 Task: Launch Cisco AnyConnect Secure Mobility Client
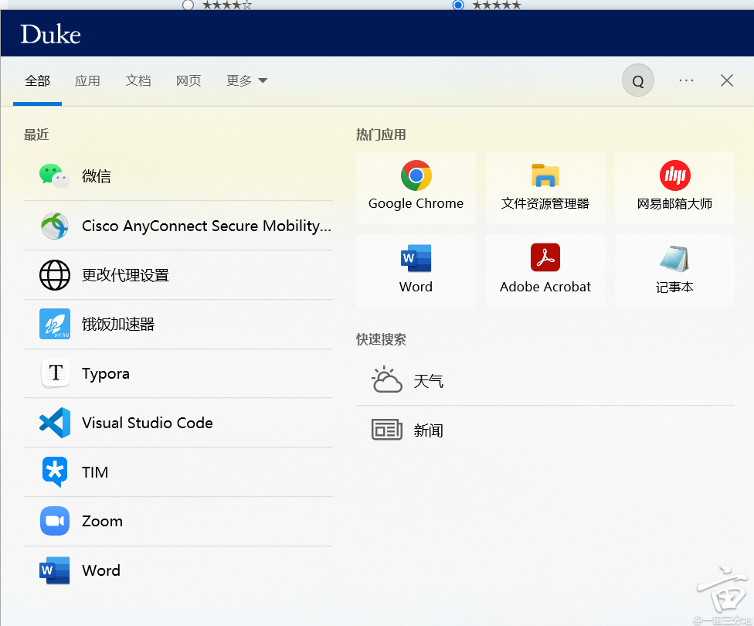178,226
